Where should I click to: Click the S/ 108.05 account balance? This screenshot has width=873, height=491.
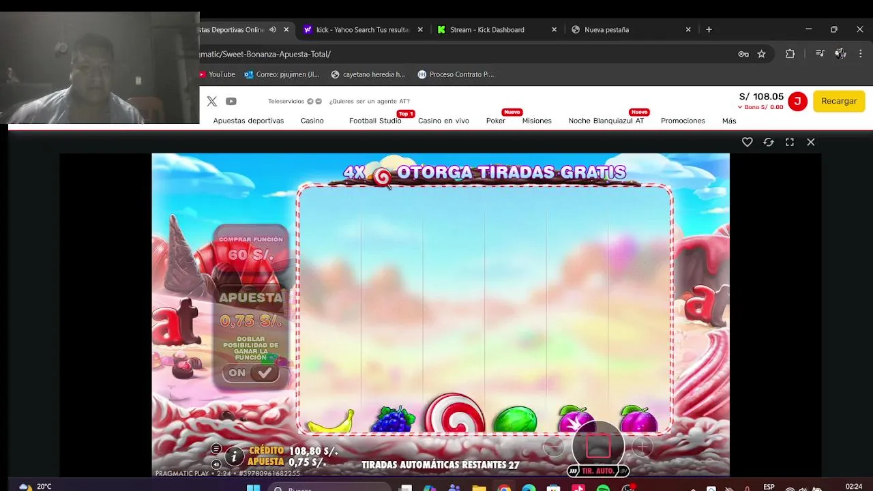click(x=761, y=96)
